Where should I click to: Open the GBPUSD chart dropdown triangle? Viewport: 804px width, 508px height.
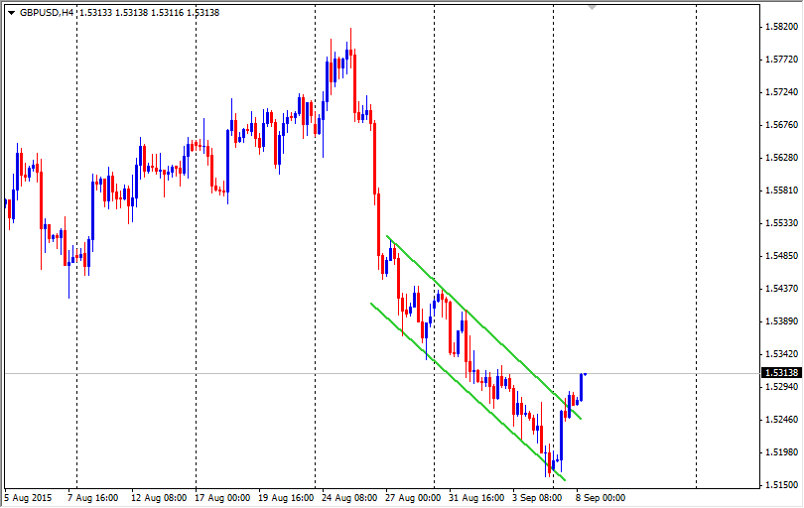click(11, 13)
